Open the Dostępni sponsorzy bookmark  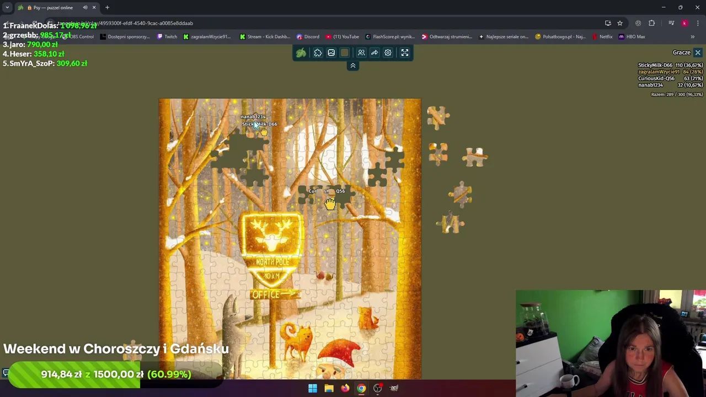click(125, 36)
